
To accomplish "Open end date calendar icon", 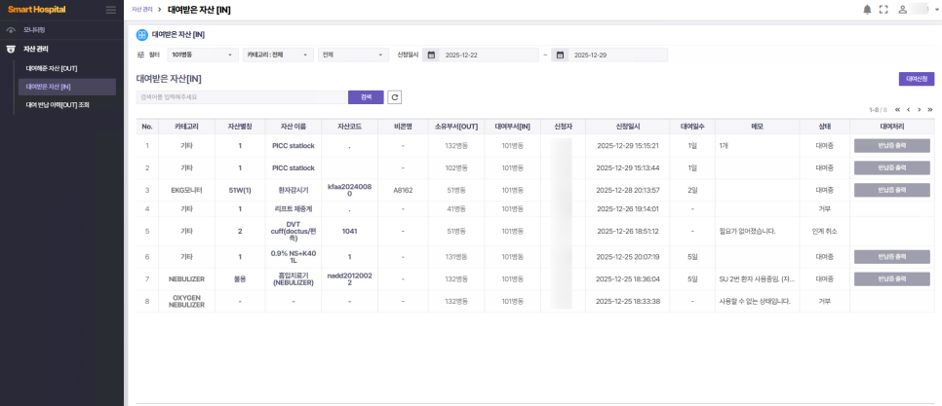I will 560,55.
